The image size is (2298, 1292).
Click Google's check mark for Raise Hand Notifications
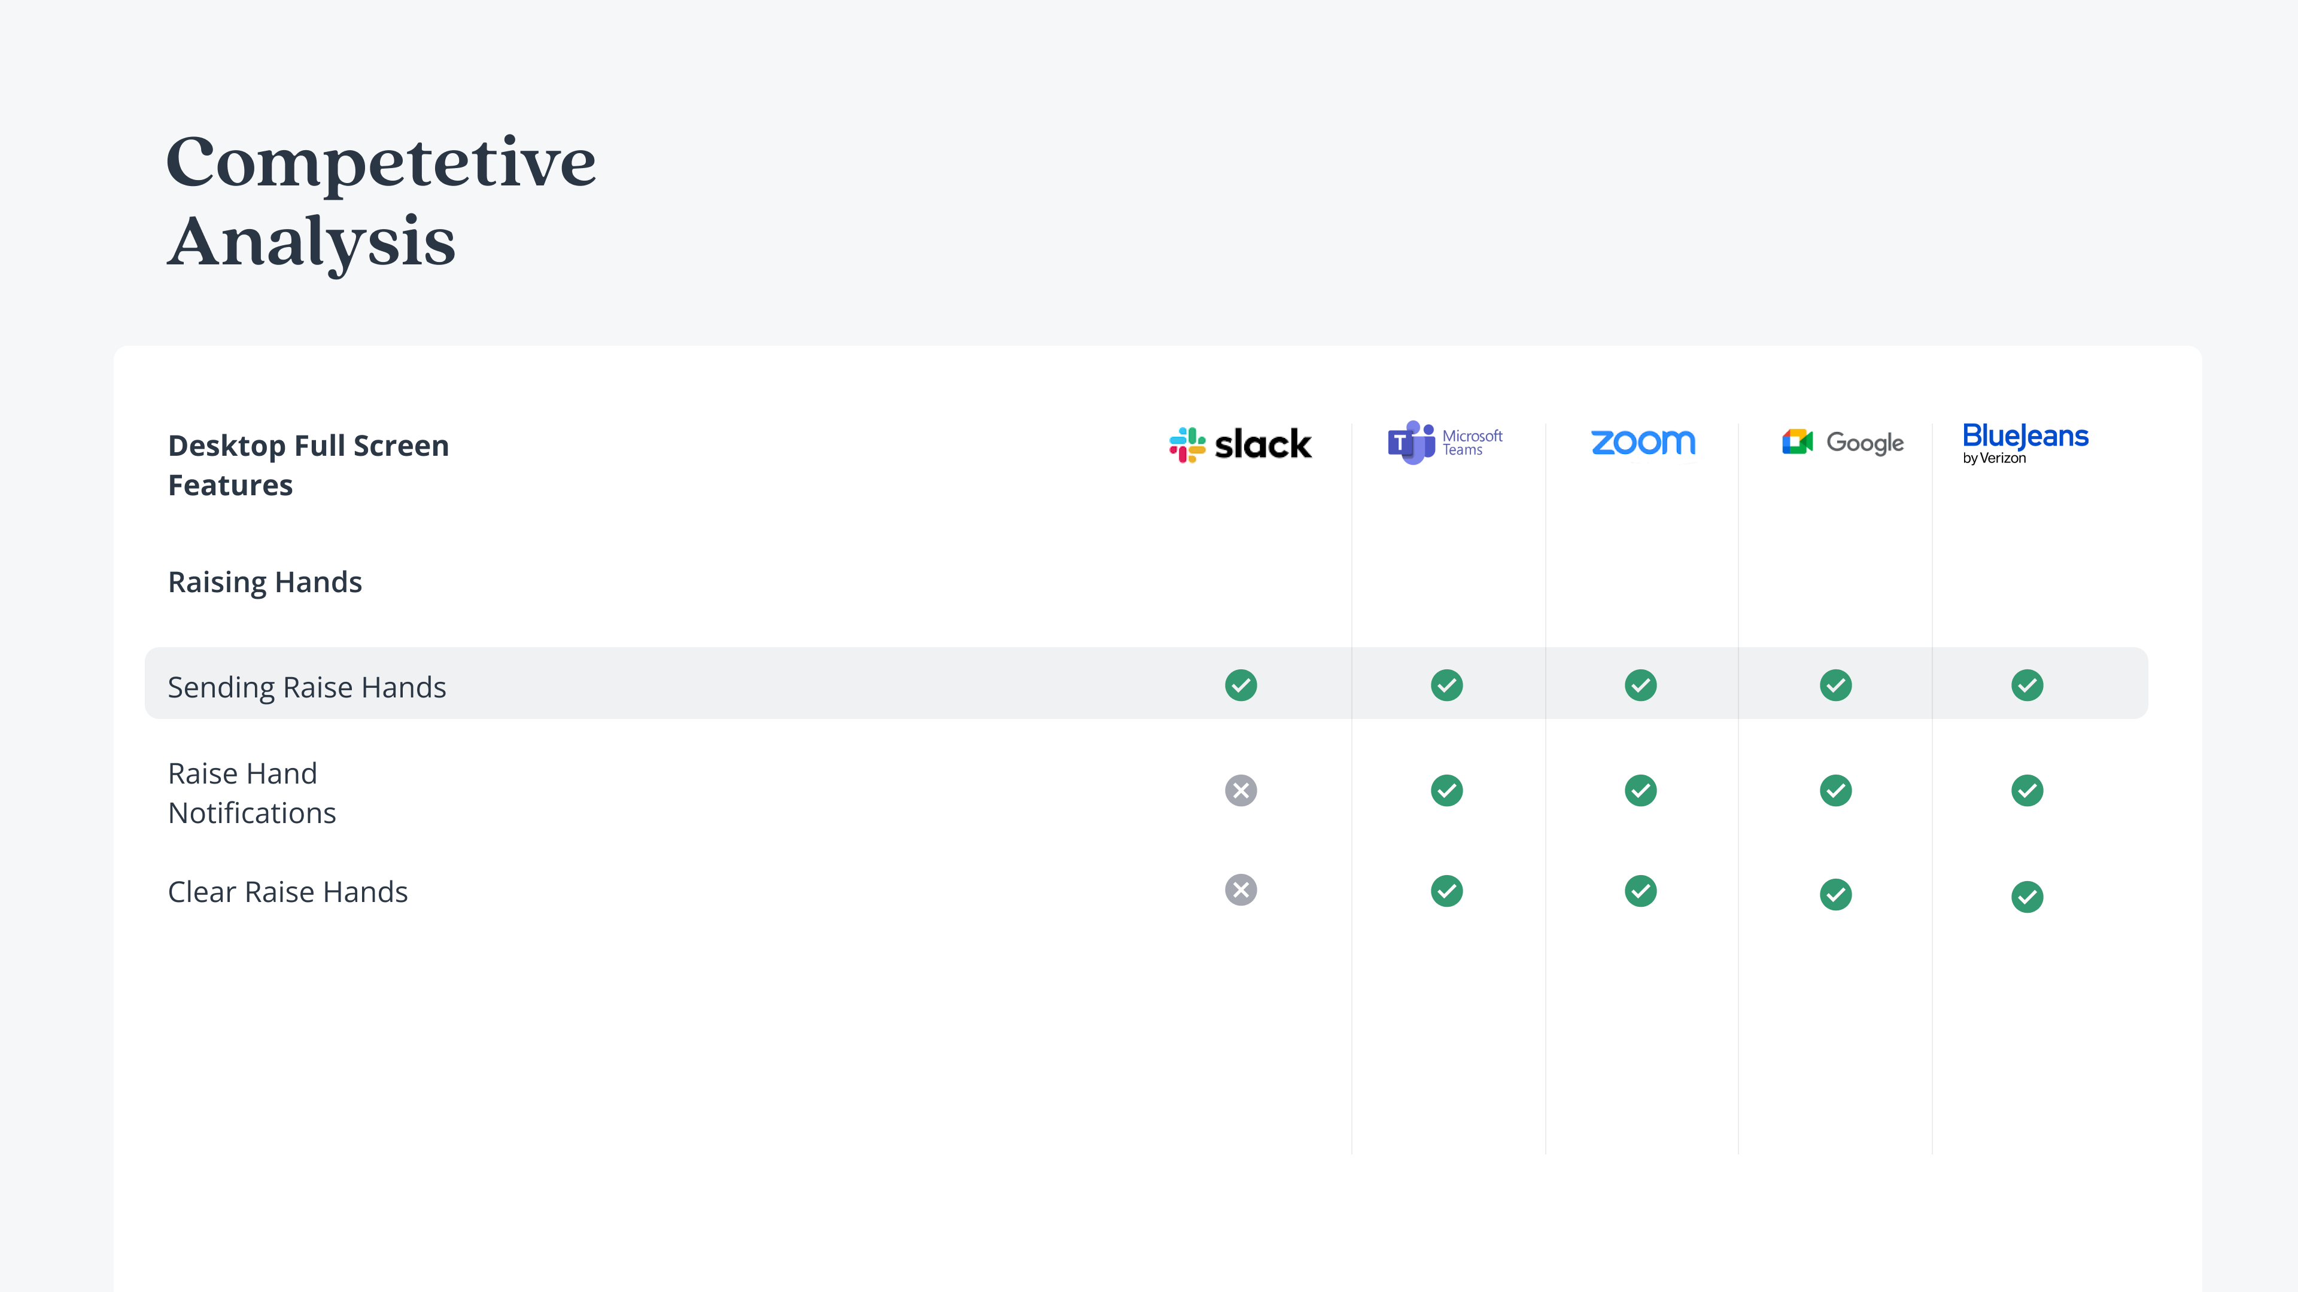click(1836, 790)
